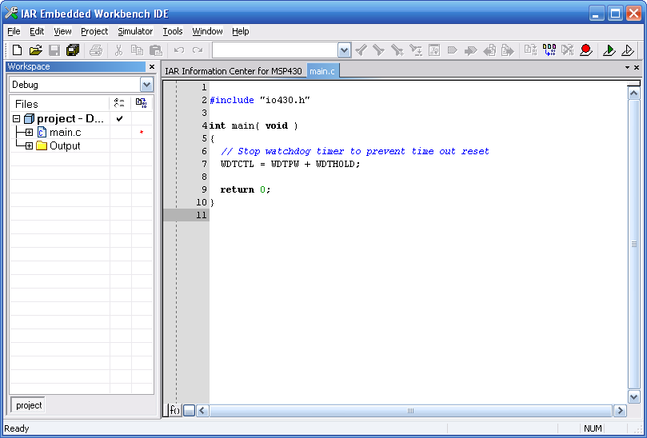647x438 pixels.
Task: Redo edit with toolbar arrow
Action: 198,50
